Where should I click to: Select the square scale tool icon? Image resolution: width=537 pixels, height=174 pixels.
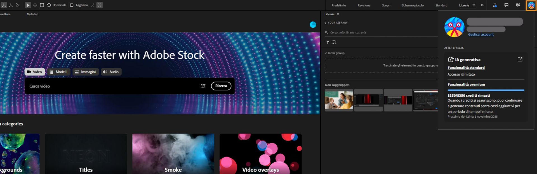tap(42, 5)
